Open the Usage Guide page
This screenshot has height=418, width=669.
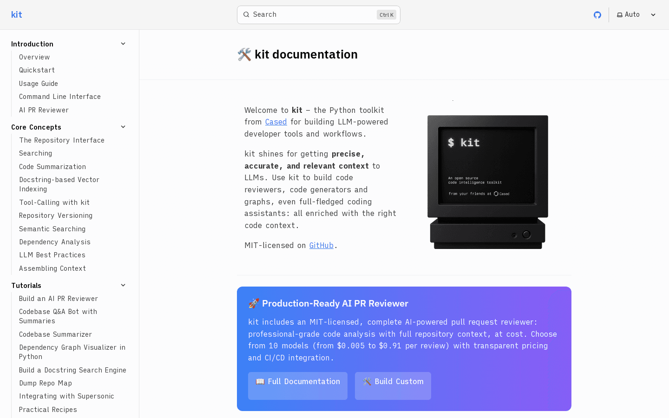coord(39,84)
